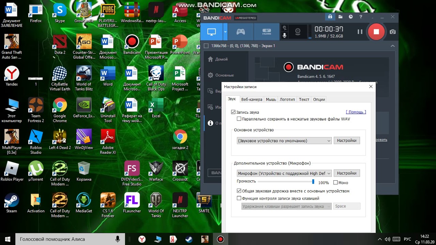Image resolution: width=436 pixels, height=245 pixels.
Task: Select the Dota 2 desktop icon
Action: [x=60, y=45]
